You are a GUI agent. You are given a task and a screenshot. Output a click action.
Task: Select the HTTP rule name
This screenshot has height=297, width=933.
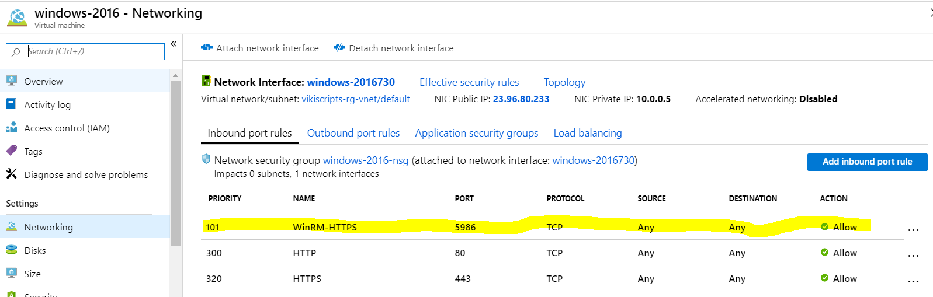click(304, 253)
